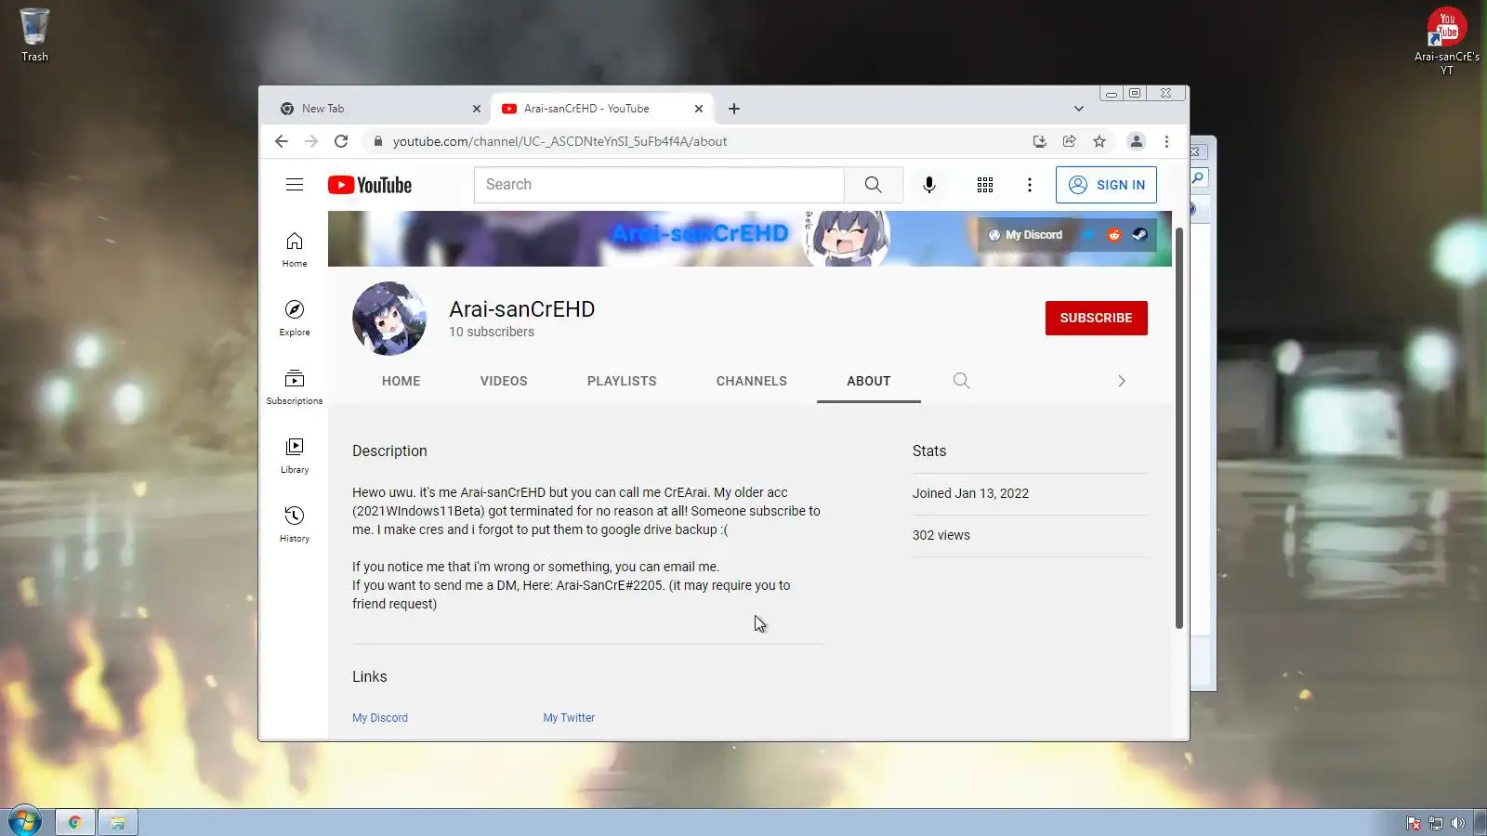
Task: Open a new browser tab
Action: coord(734,109)
